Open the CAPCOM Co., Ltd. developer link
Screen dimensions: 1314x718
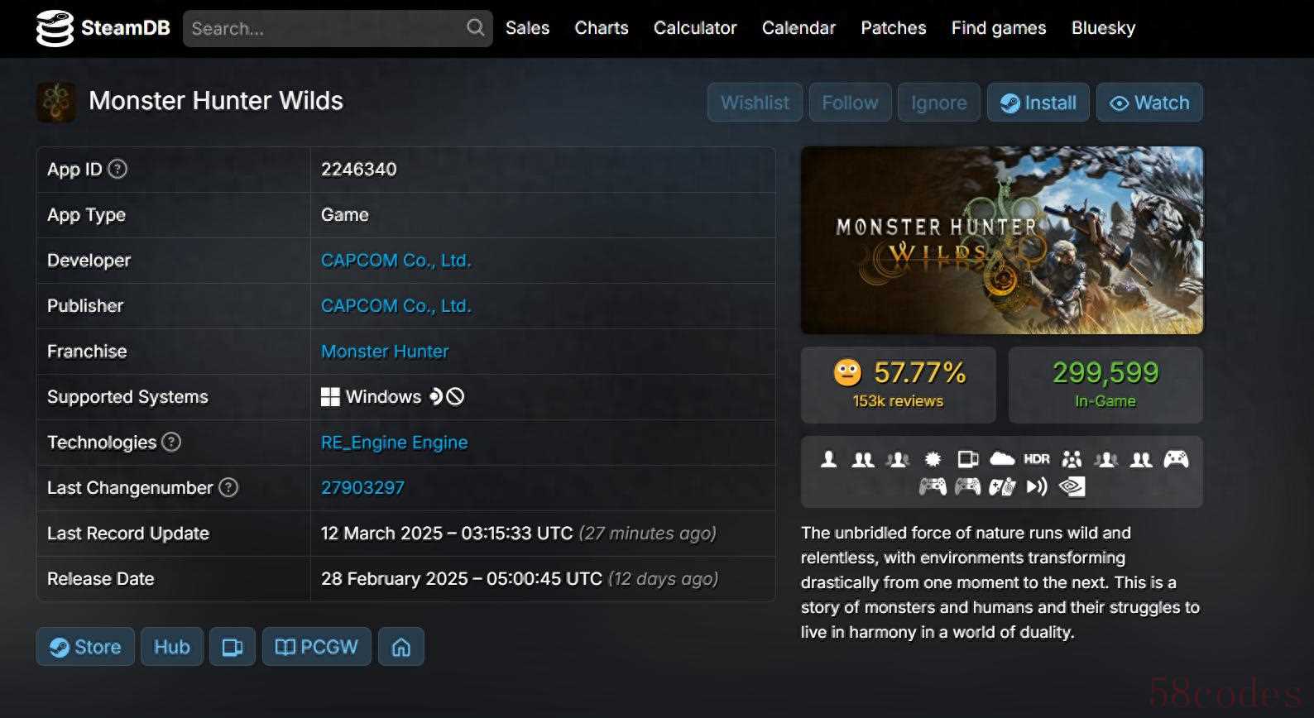[396, 261]
